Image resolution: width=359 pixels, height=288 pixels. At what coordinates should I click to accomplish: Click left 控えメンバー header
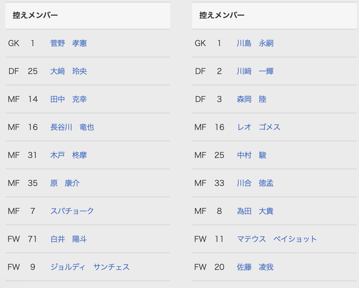click(x=35, y=15)
